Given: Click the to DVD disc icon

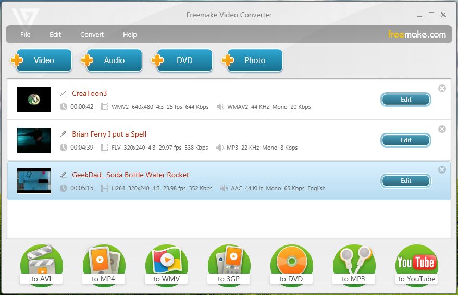Looking at the screenshot, I should (291, 265).
